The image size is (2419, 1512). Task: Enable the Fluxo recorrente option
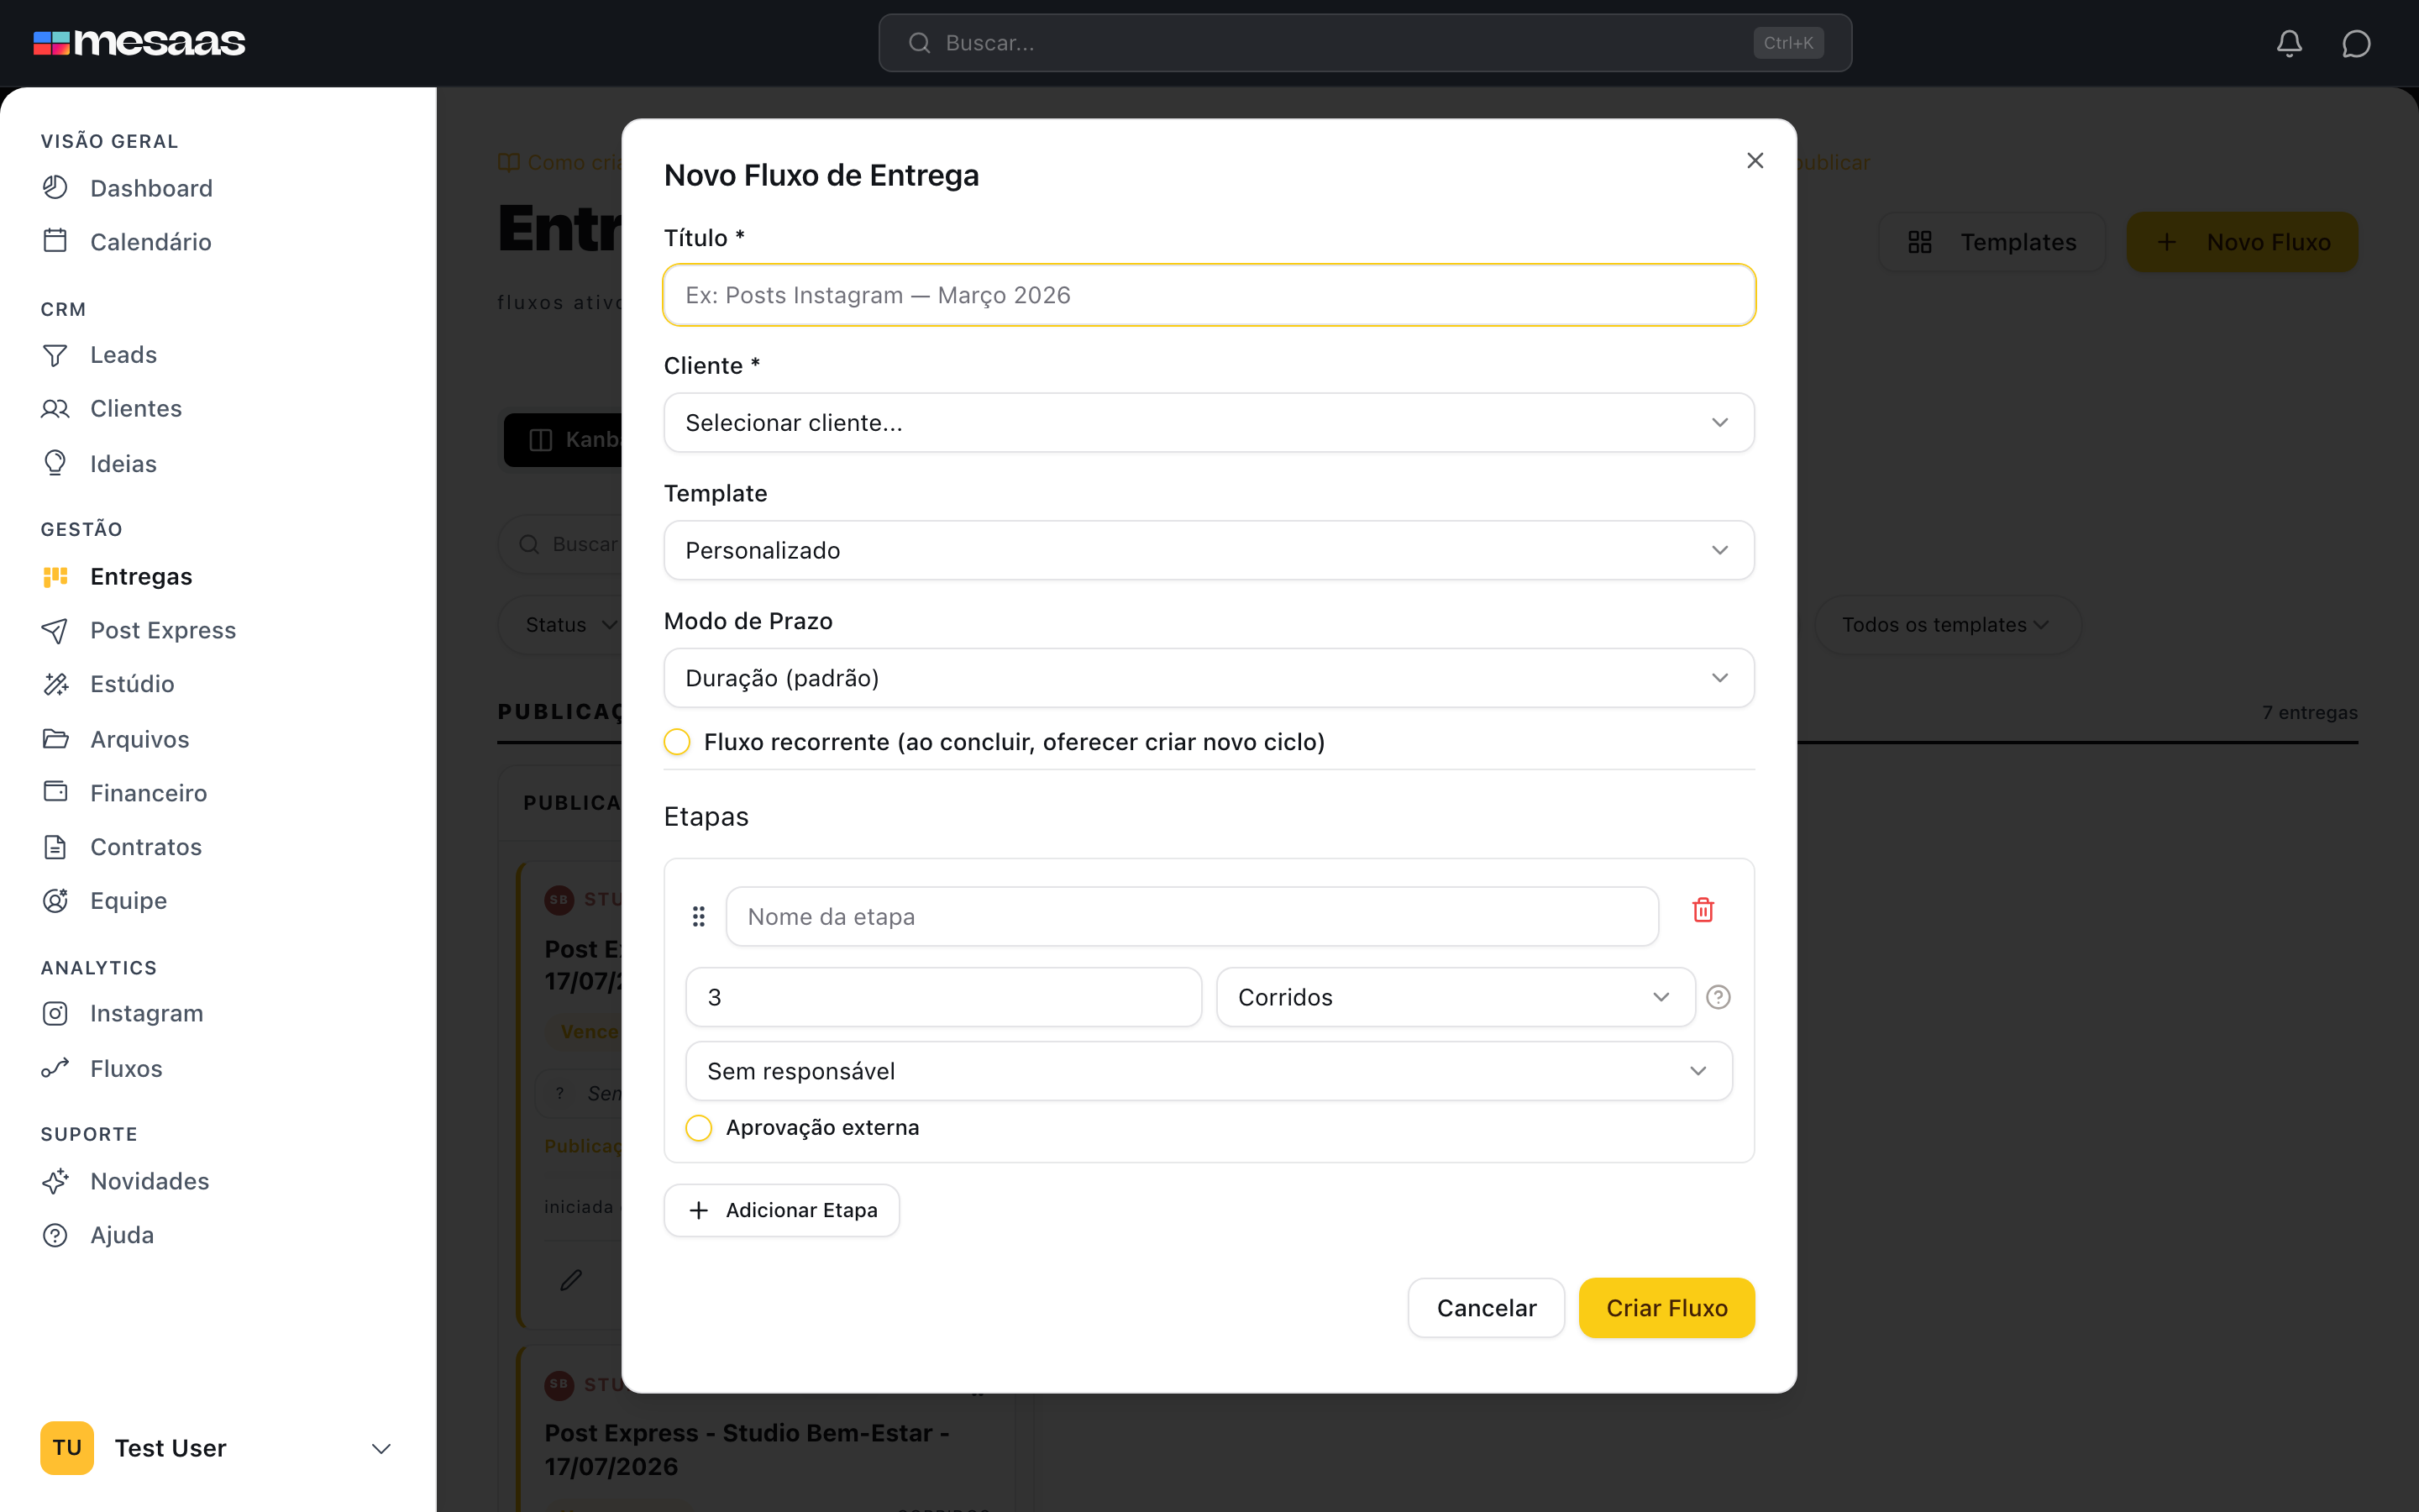click(x=677, y=742)
